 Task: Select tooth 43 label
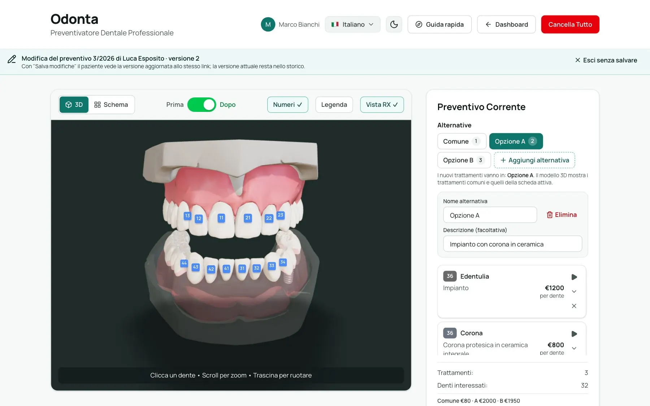click(x=196, y=267)
